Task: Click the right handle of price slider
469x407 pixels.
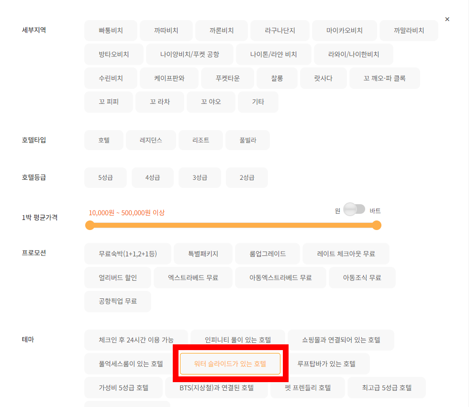Action: point(377,225)
